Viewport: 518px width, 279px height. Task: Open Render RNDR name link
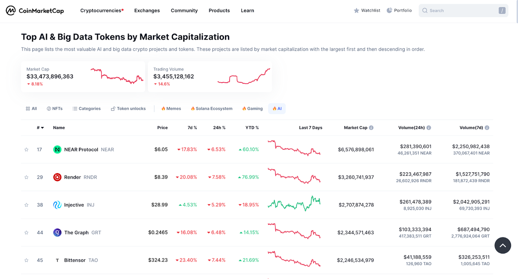[x=81, y=177]
